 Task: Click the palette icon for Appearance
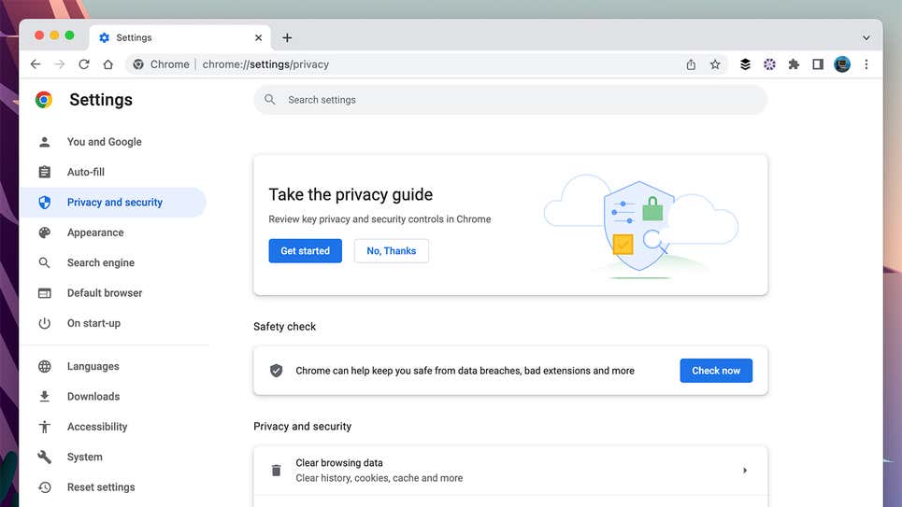44,232
